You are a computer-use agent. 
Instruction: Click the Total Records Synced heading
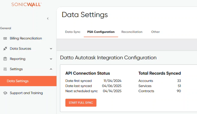(160, 73)
